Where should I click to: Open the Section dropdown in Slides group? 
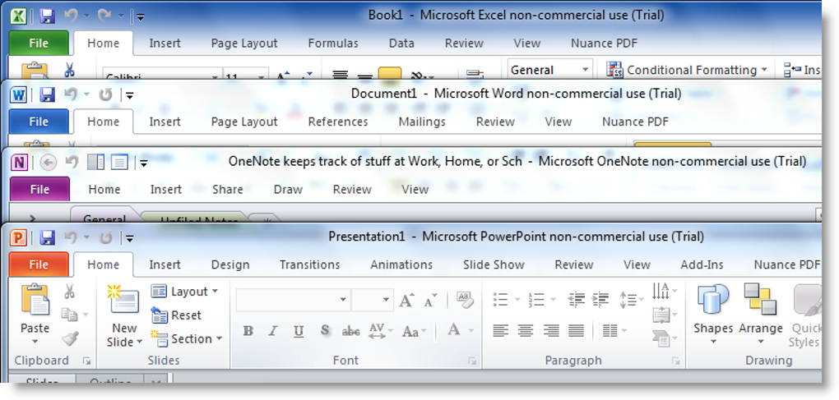(x=187, y=338)
